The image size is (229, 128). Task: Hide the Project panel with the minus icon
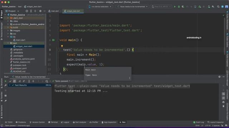44,11
